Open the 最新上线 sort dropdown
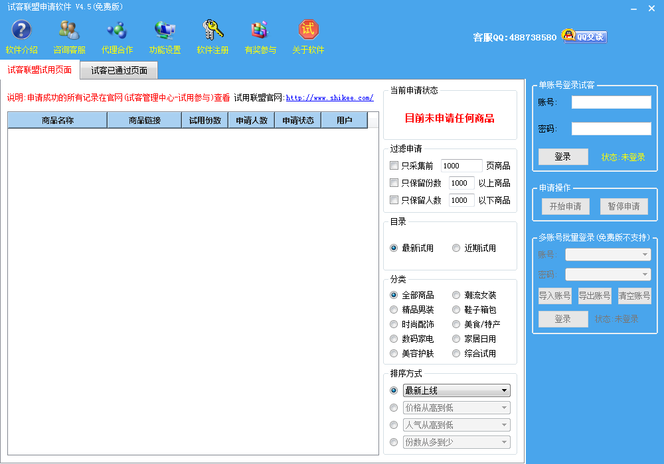 pos(457,390)
